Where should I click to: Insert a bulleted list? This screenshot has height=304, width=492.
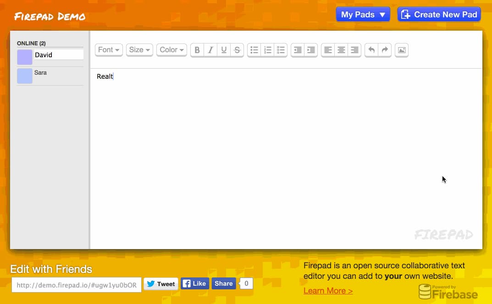tap(254, 50)
